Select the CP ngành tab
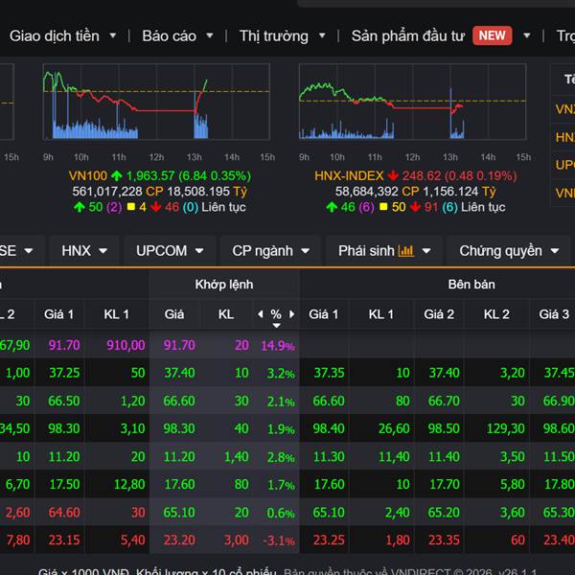This screenshot has height=575, width=575. point(270,251)
